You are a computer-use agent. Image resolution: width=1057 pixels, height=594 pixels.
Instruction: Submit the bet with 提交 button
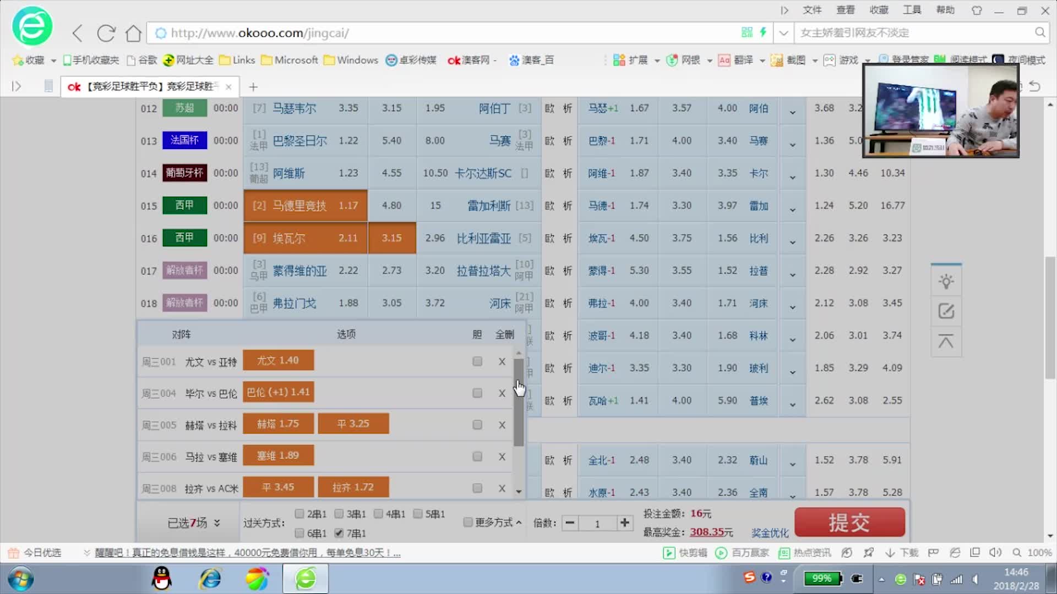(x=849, y=522)
